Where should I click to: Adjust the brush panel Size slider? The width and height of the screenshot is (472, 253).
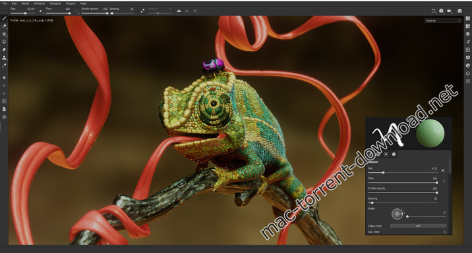pos(403,173)
